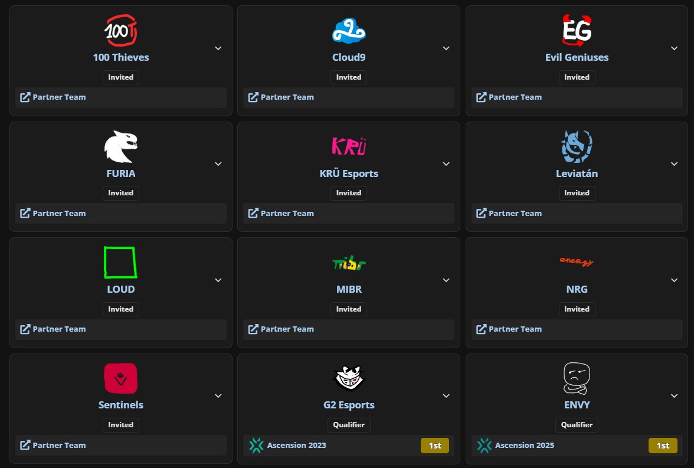
Task: Click external link icon in NRG card
Action: point(481,329)
